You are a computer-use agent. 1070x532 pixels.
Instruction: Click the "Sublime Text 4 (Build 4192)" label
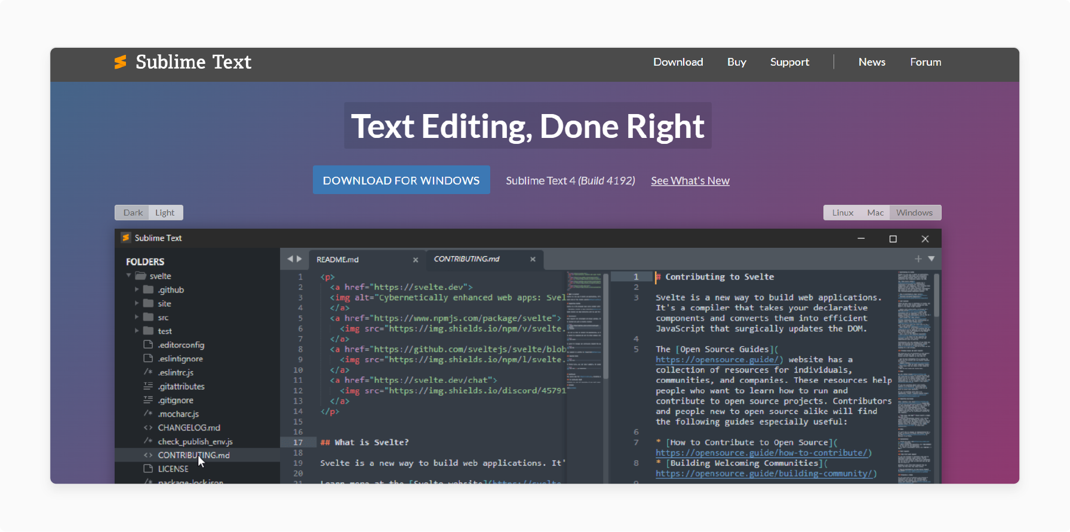(570, 181)
